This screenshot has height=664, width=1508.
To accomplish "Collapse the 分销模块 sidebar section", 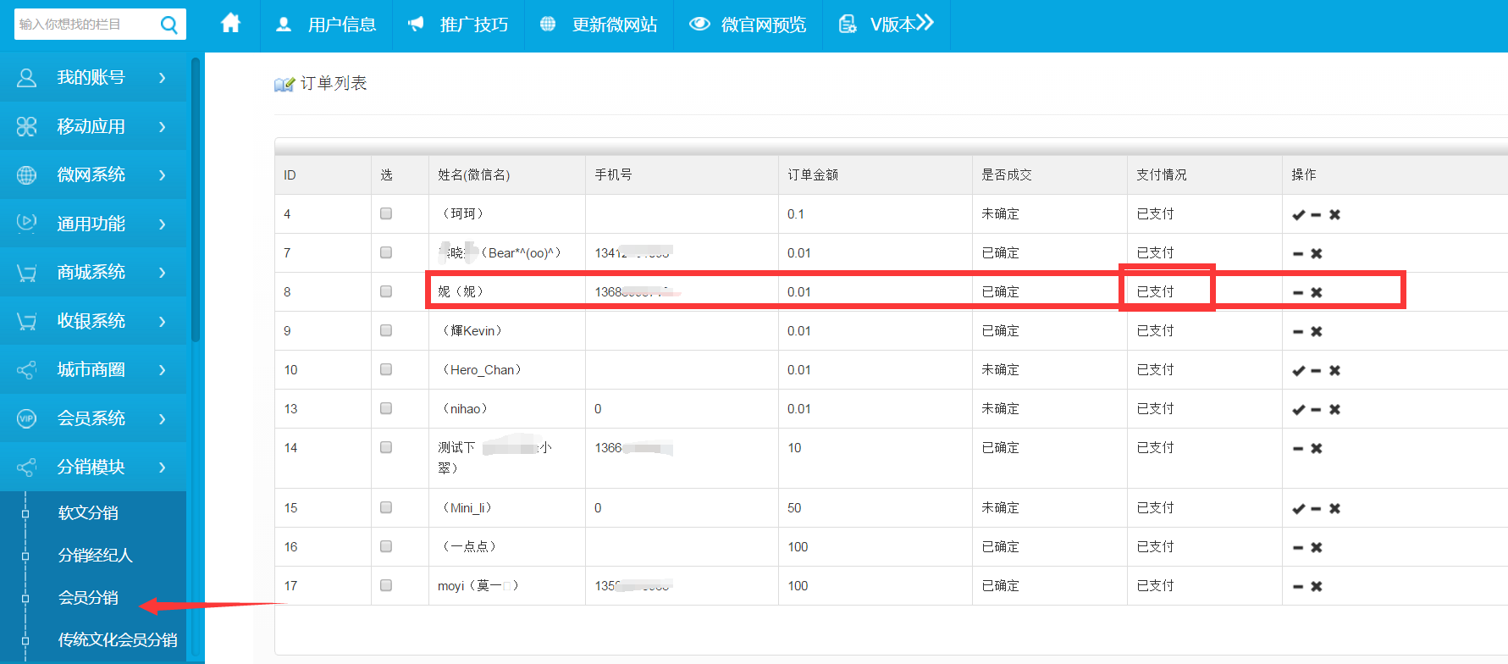I will 93,468.
